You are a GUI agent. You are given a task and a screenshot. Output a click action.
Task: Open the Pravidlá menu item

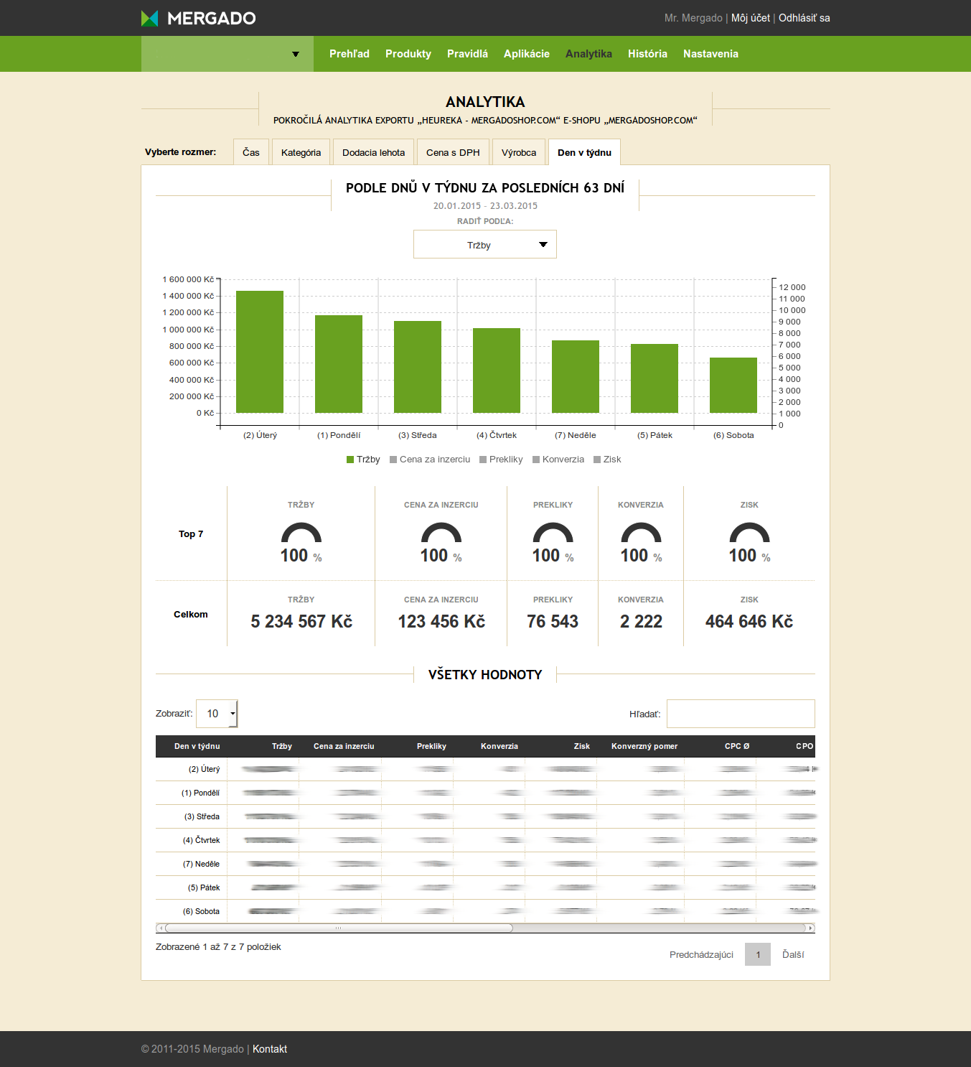[467, 54]
